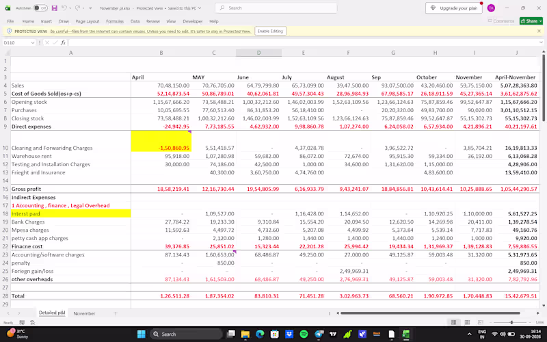The height and width of the screenshot is (342, 547).
Task: Switch to Page Break Preview in status bar
Action: pyautogui.click(x=481, y=322)
